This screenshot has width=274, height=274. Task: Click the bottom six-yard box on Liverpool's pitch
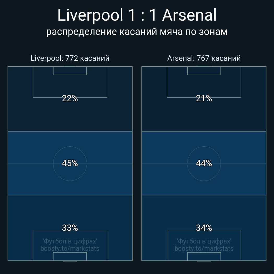pos(70,256)
